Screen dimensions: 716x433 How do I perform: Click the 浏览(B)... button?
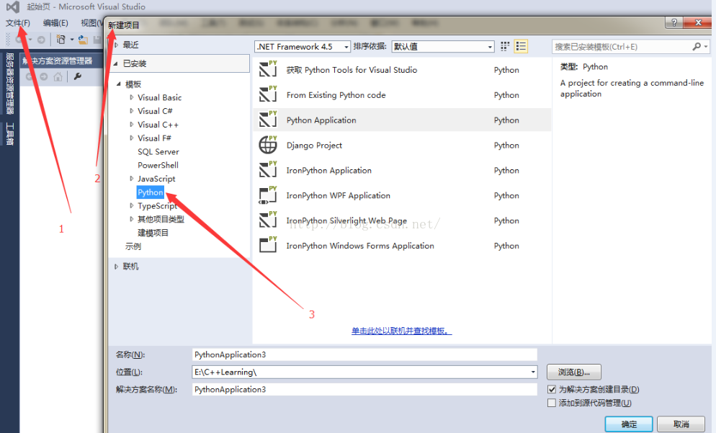pos(573,372)
